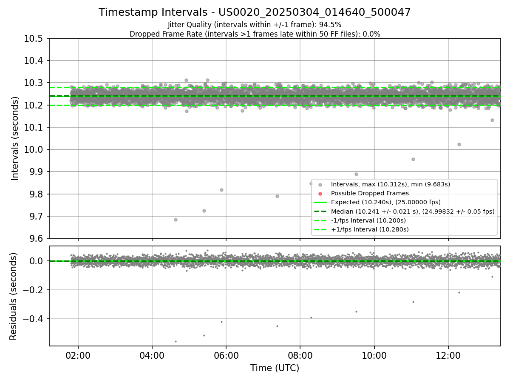Click the 'Intervals (seconds)' y-axis label
The image size is (510, 383).
tap(15, 138)
